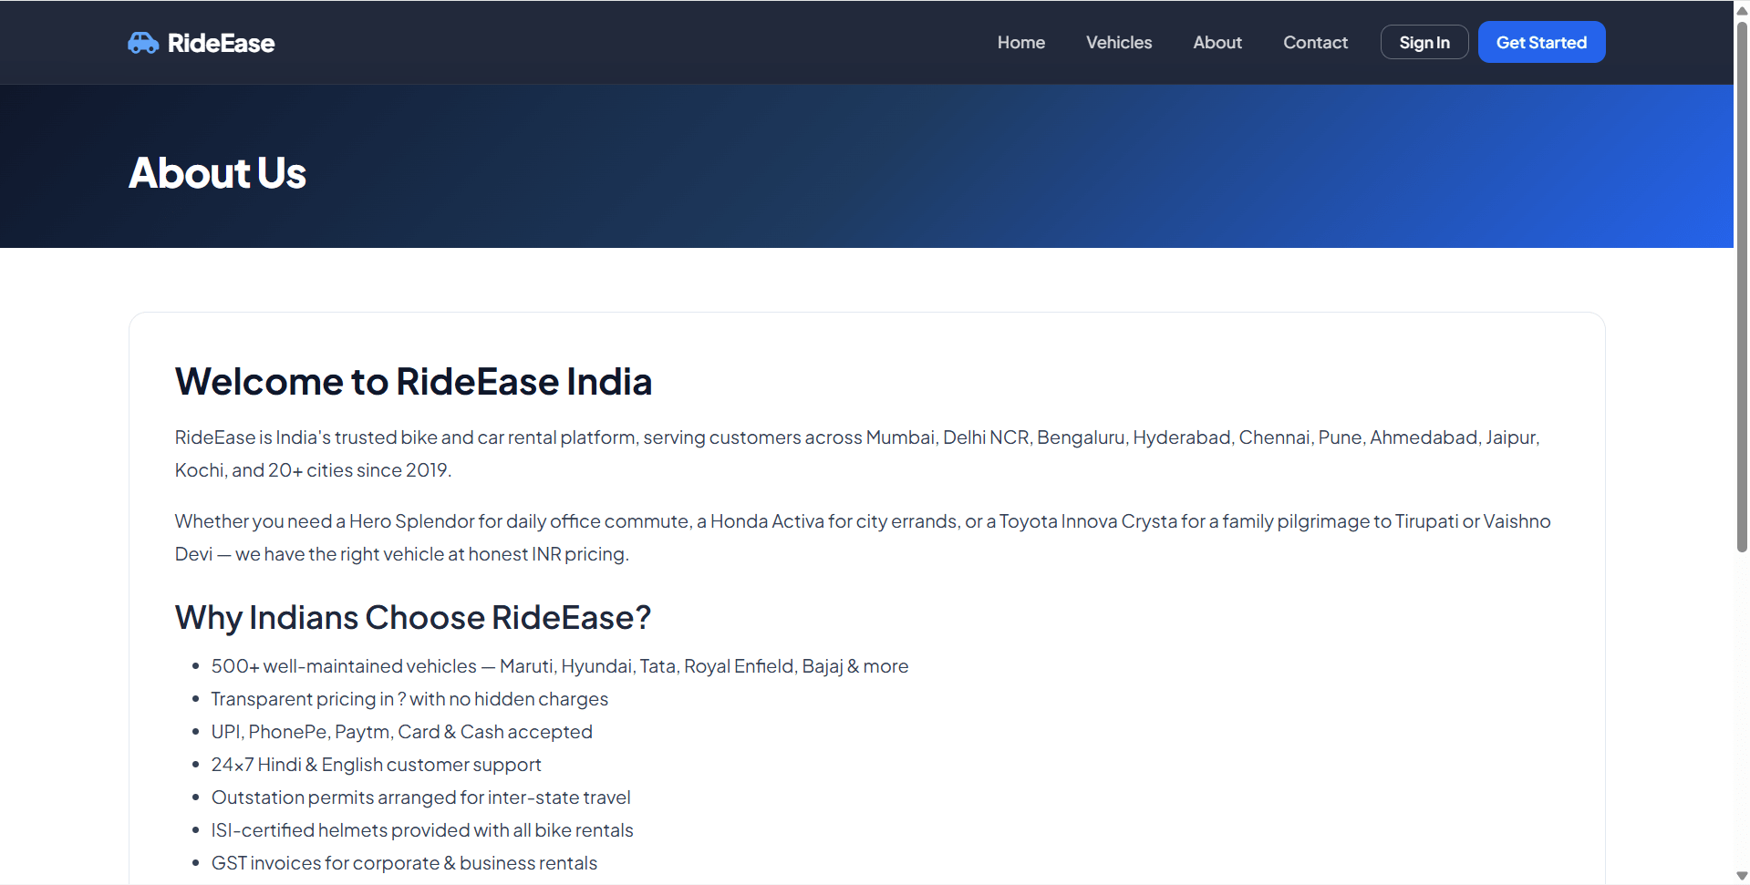Click the Transparent pricing bullet item
1750x885 pixels.
409,699
